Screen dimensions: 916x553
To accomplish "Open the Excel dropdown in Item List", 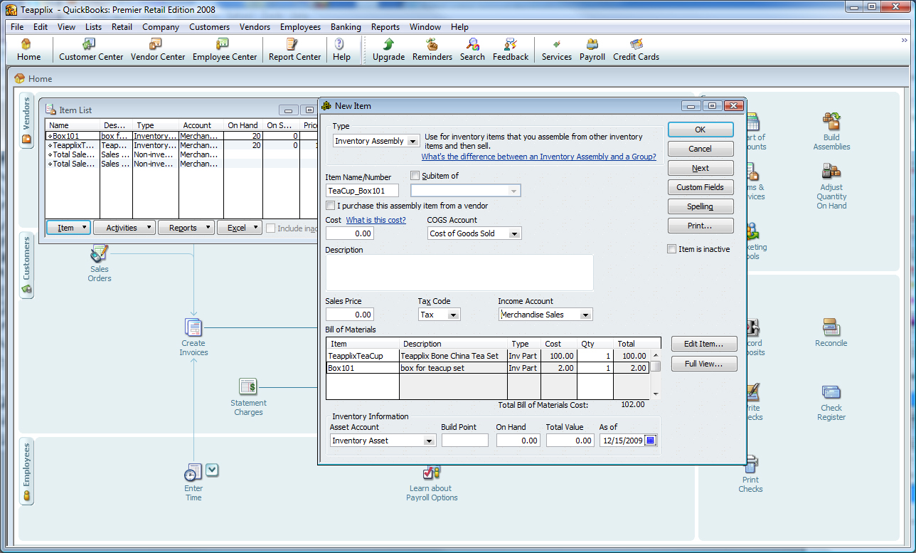I will click(240, 228).
